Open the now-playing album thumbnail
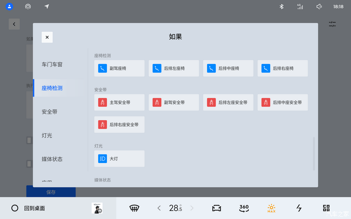 pyautogui.click(x=97, y=208)
